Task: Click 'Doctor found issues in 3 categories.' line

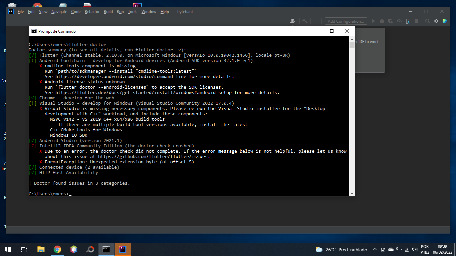Action: point(82,183)
